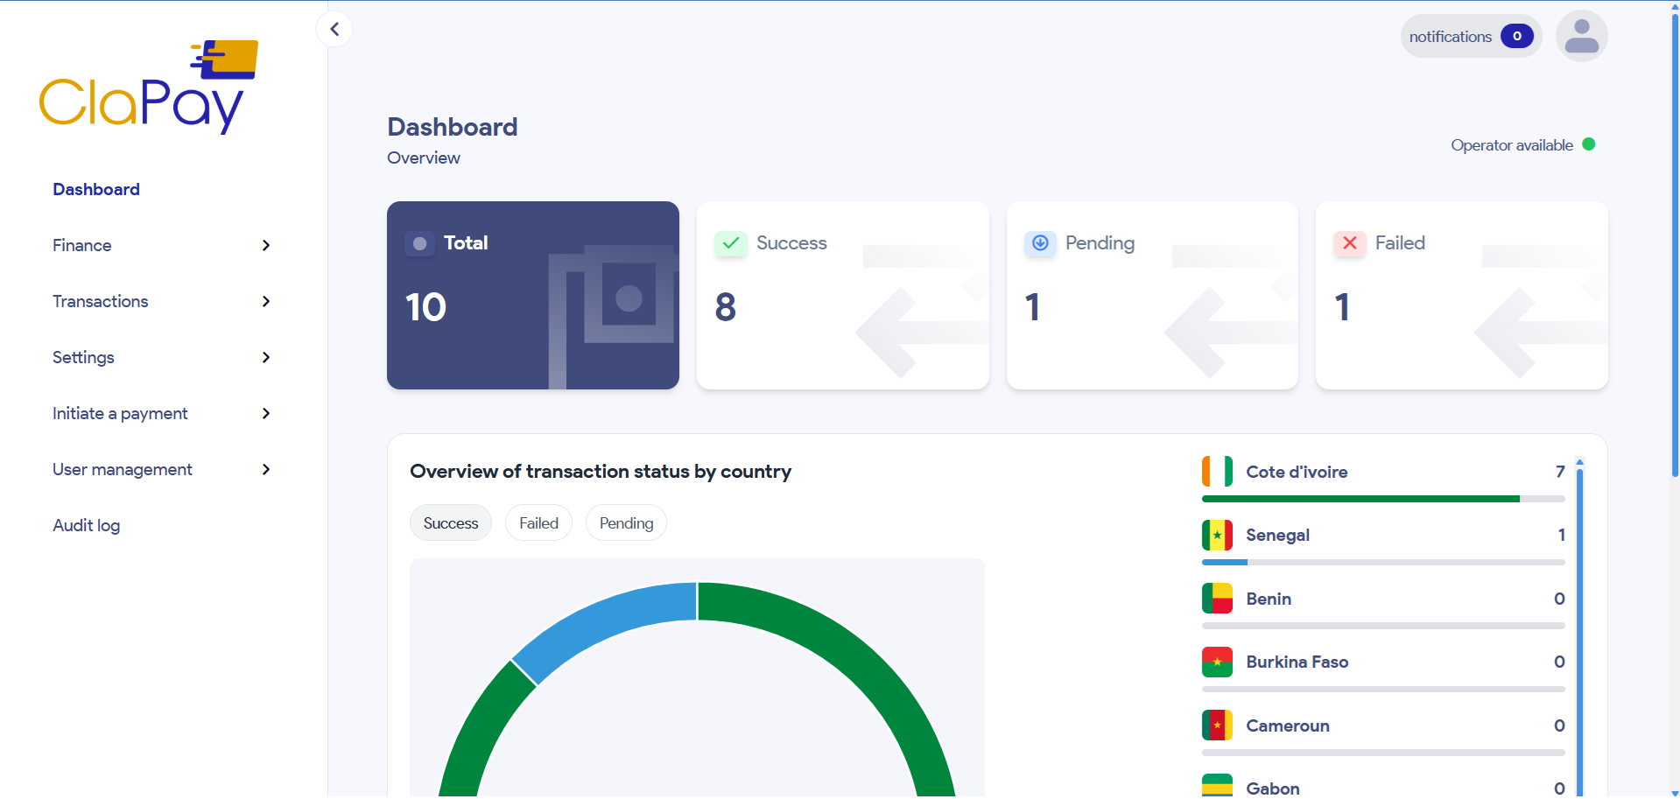The width and height of the screenshot is (1680, 799).
Task: Expand the Finance section
Action: (81, 246)
